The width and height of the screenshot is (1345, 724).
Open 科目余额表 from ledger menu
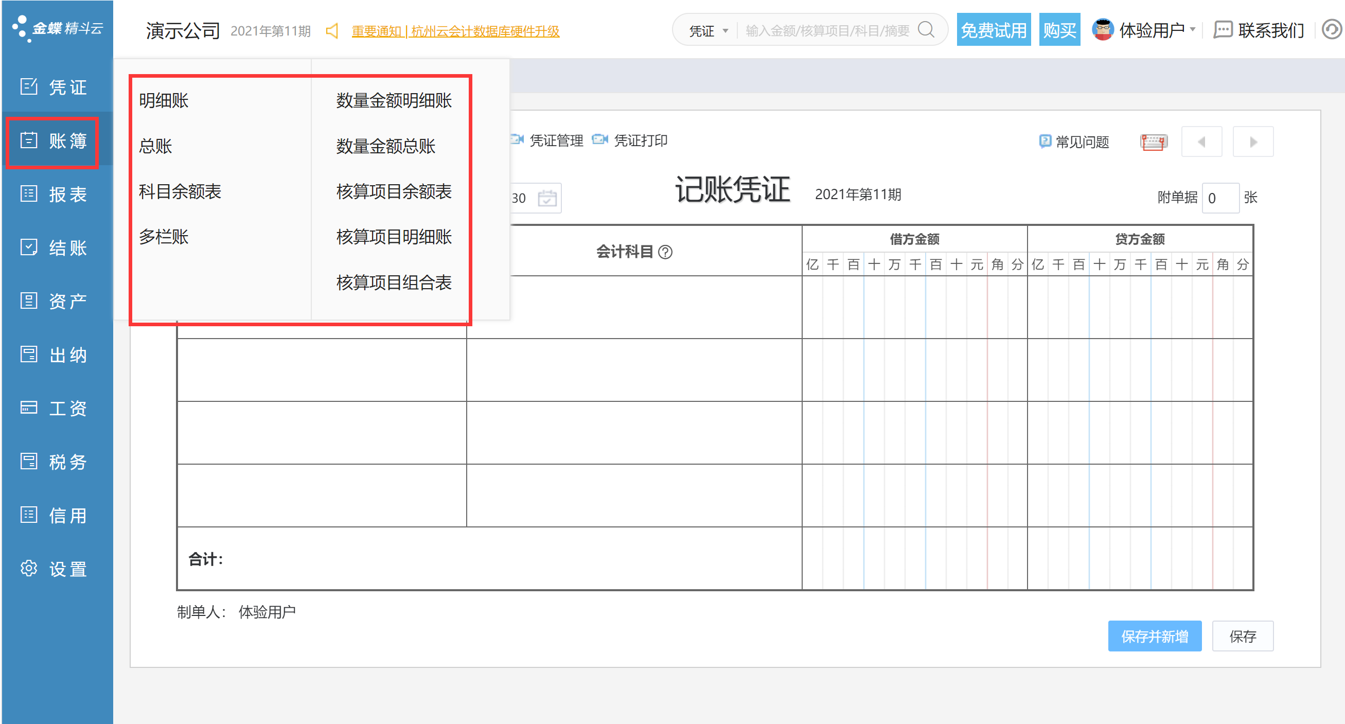point(180,191)
